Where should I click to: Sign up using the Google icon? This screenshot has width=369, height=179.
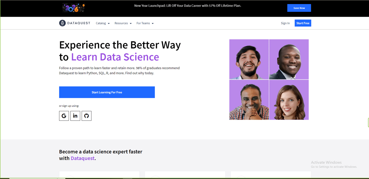64,116
